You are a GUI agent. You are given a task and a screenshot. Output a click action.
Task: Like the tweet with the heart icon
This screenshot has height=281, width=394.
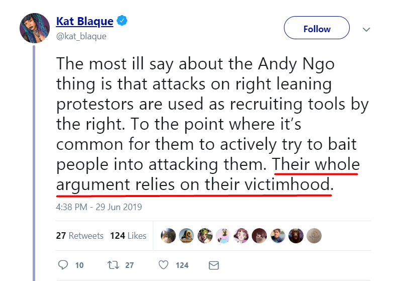coord(163,265)
